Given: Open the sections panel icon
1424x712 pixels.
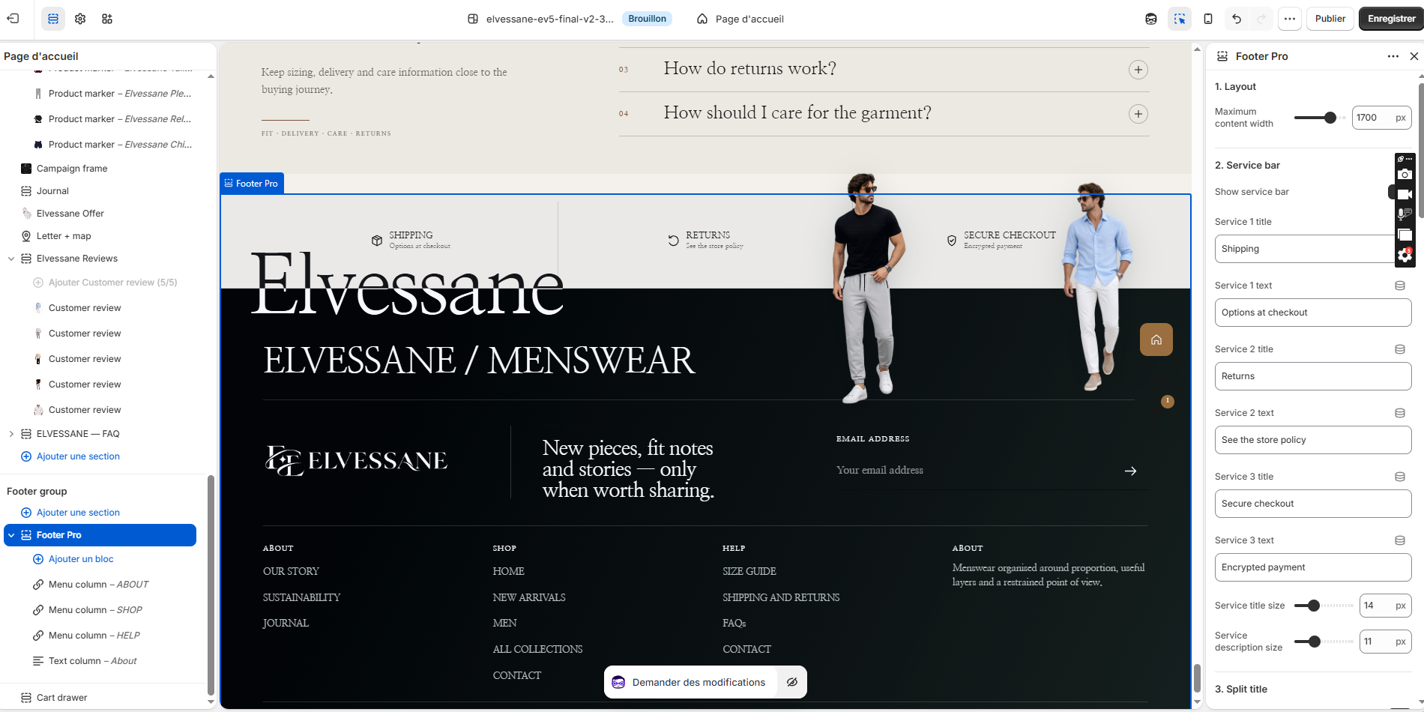Looking at the screenshot, I should 53,19.
